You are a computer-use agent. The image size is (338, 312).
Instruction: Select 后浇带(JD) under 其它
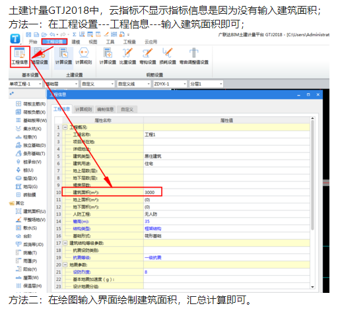coord(30,245)
